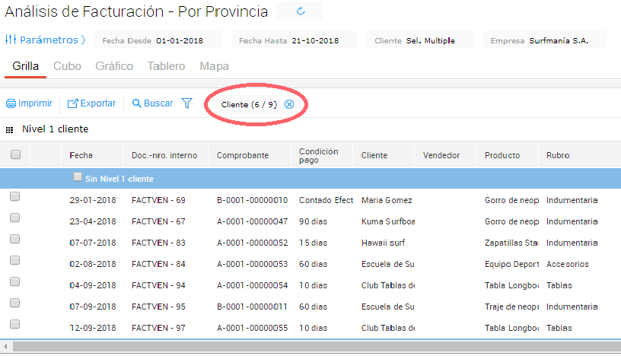The width and height of the screenshot is (621, 356).
Task: Check the row for FACTVEN - 67
Action: [x=14, y=218]
